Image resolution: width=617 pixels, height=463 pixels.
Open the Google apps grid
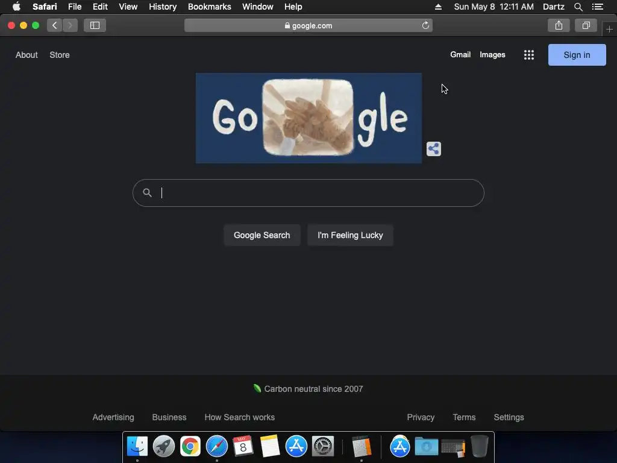tap(529, 55)
